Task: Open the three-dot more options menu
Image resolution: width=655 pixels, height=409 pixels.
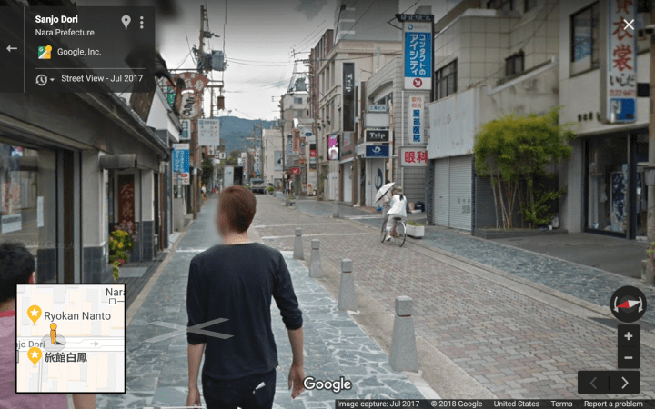Action: [141, 22]
